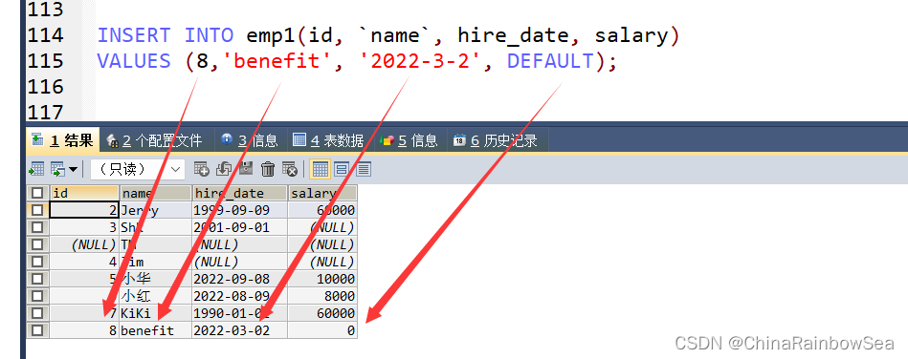Select the hire_date cell '2001-09-01'

pos(240,227)
